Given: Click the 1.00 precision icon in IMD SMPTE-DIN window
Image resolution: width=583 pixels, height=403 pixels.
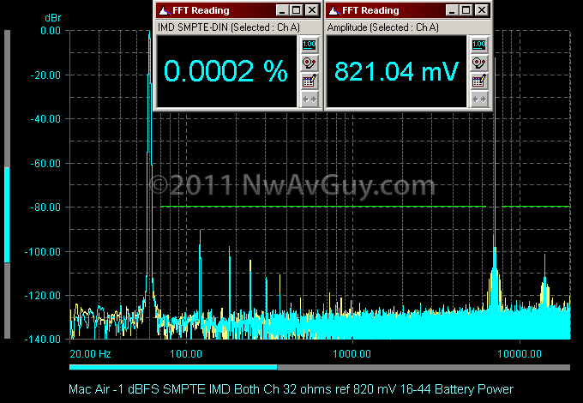Looking at the screenshot, I should coord(310,45).
